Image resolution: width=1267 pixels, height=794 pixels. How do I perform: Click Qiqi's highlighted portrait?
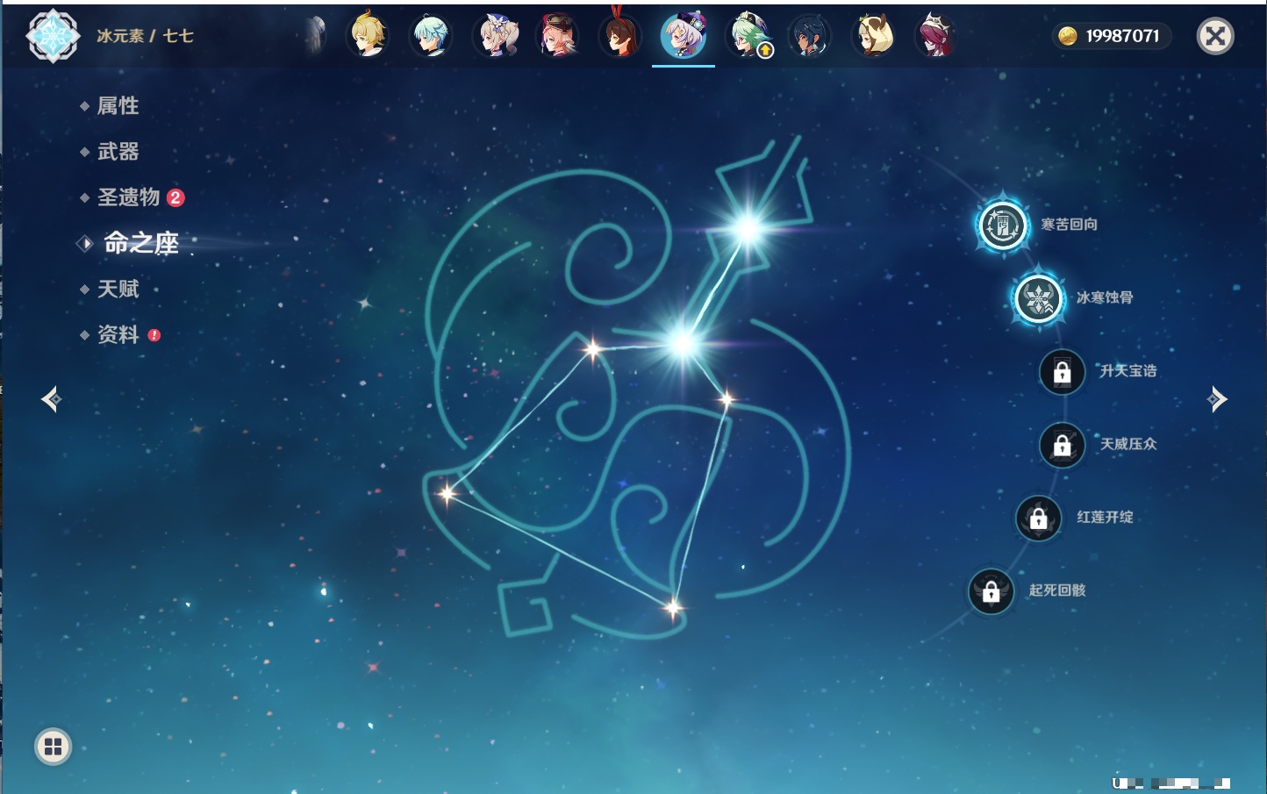point(684,36)
